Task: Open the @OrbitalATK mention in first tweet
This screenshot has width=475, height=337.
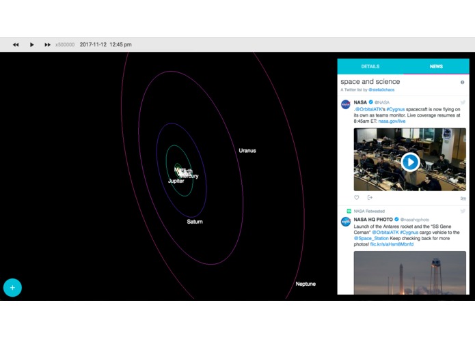Action: (x=368, y=109)
